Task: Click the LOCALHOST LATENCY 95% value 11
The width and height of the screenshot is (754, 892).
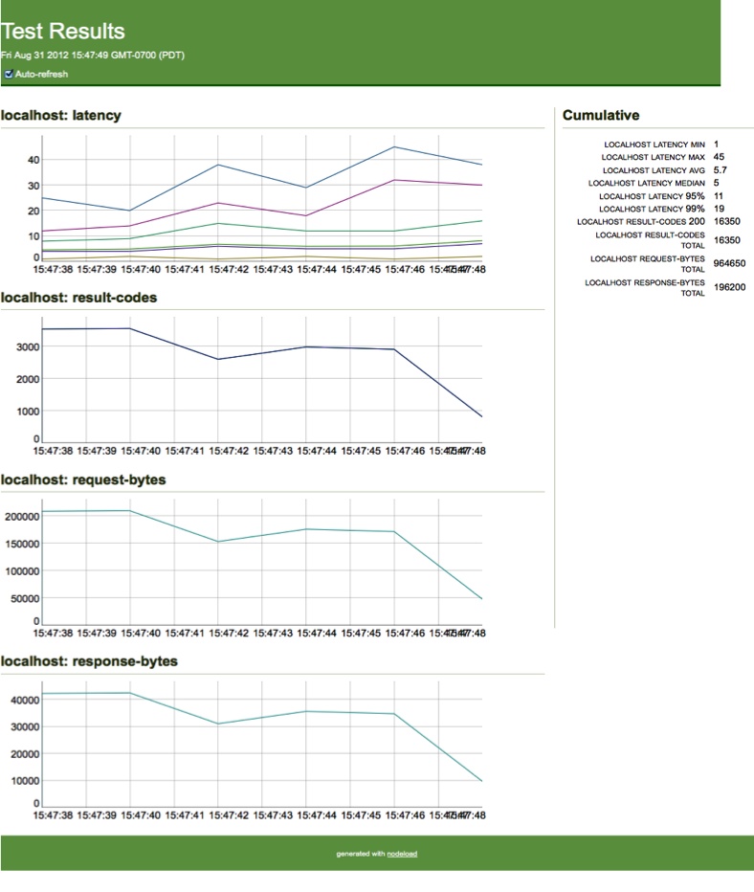Action: 719,195
